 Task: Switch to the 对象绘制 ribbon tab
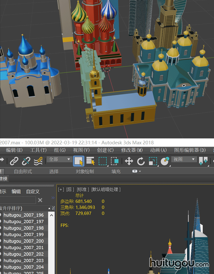click(85, 172)
